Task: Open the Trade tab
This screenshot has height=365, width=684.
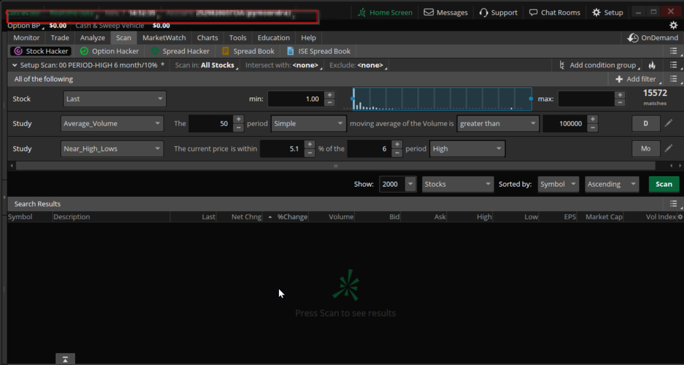Action: (60, 38)
